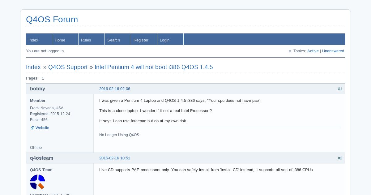Click the 'From: Nevada, USA' text
Screen dimensions: 371x195
(x=47, y=108)
